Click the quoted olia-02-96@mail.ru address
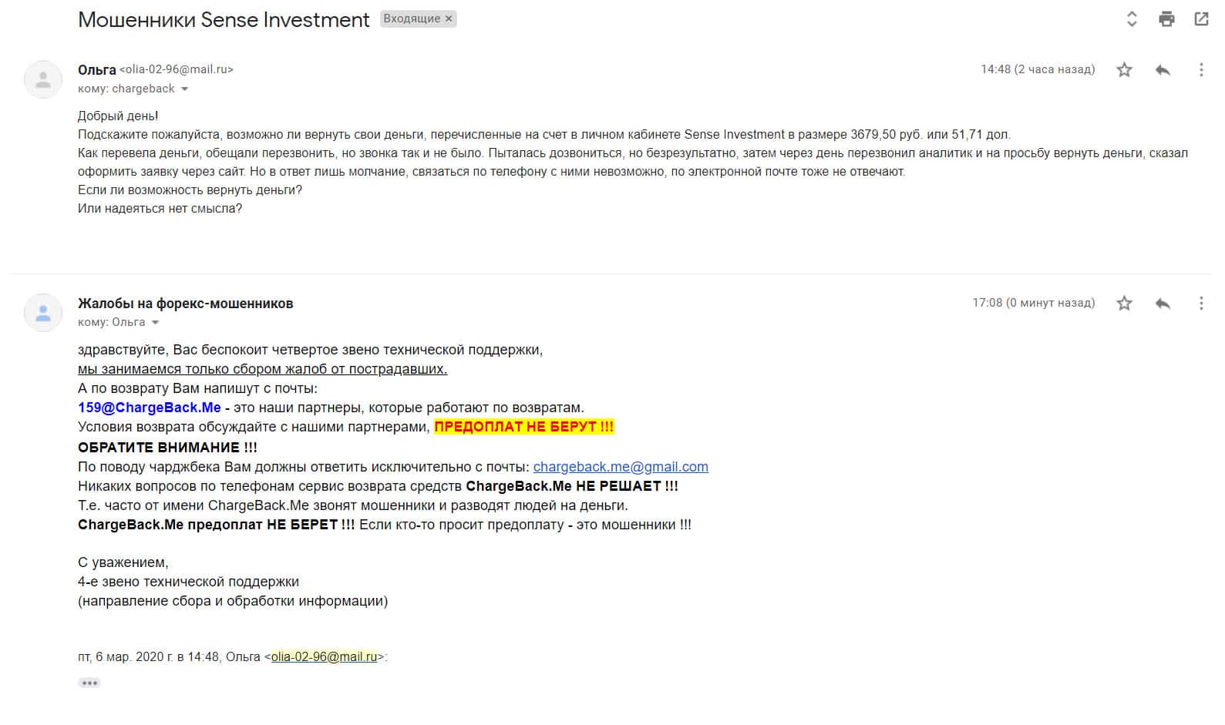Viewport: 1225px width, 725px height. [324, 657]
